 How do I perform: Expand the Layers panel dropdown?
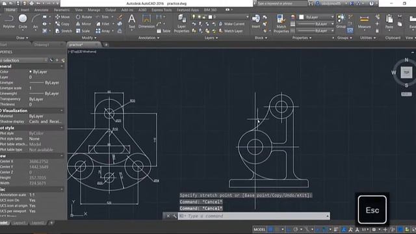tap(211, 38)
